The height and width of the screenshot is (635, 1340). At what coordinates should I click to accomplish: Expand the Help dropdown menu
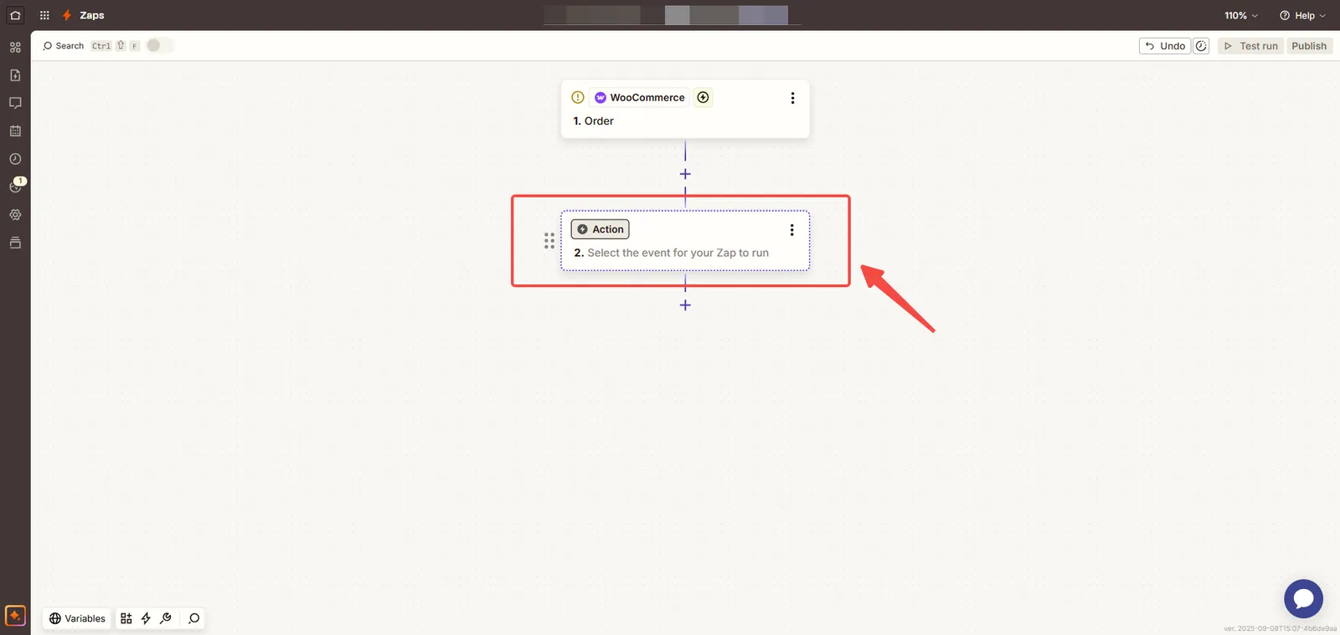1302,15
